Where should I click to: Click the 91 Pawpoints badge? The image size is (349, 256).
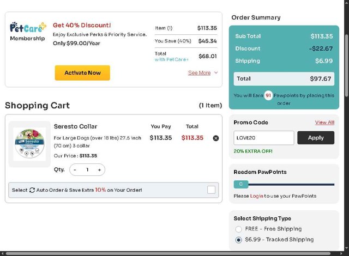tap(268, 95)
